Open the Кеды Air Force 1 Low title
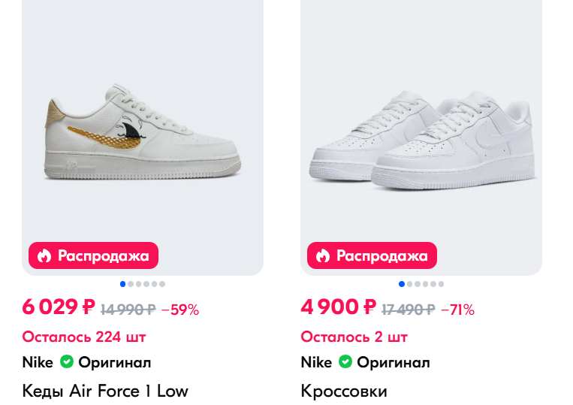 pyautogui.click(x=105, y=391)
